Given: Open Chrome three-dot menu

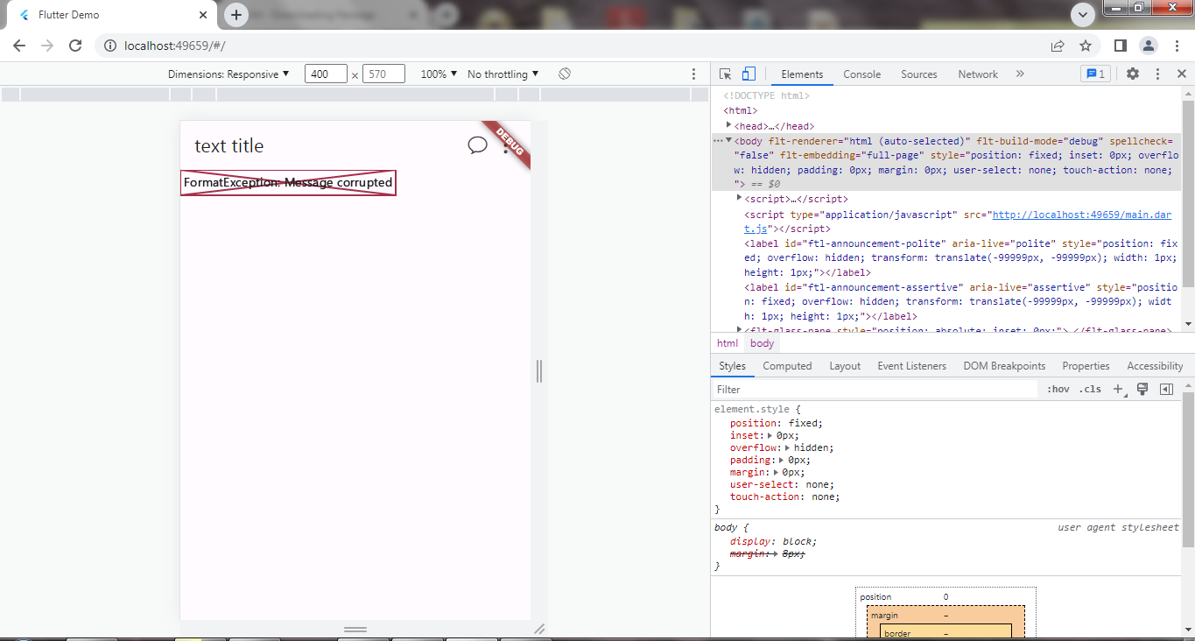Looking at the screenshot, I should click(1175, 46).
